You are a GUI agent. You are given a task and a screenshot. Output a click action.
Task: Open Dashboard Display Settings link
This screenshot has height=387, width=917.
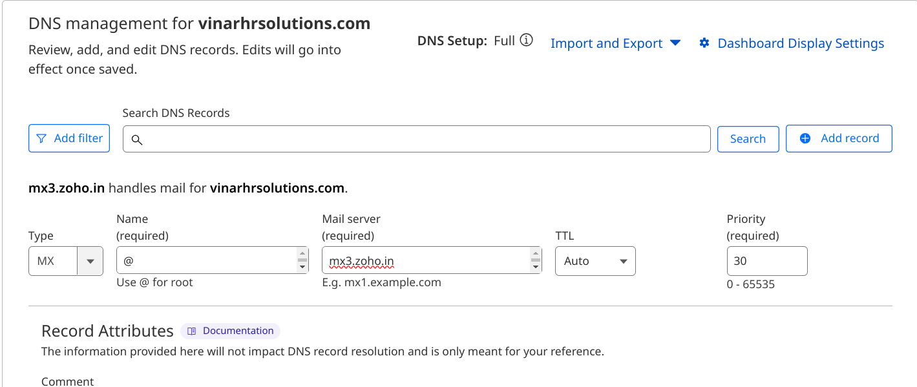tap(801, 43)
